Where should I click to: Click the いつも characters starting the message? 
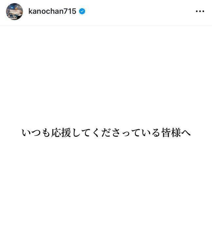point(36,133)
